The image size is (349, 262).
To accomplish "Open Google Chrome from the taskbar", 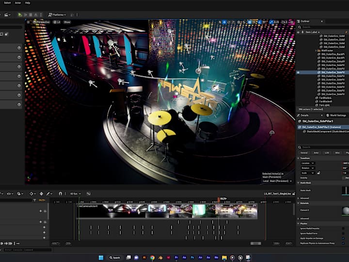I will coord(152,258).
